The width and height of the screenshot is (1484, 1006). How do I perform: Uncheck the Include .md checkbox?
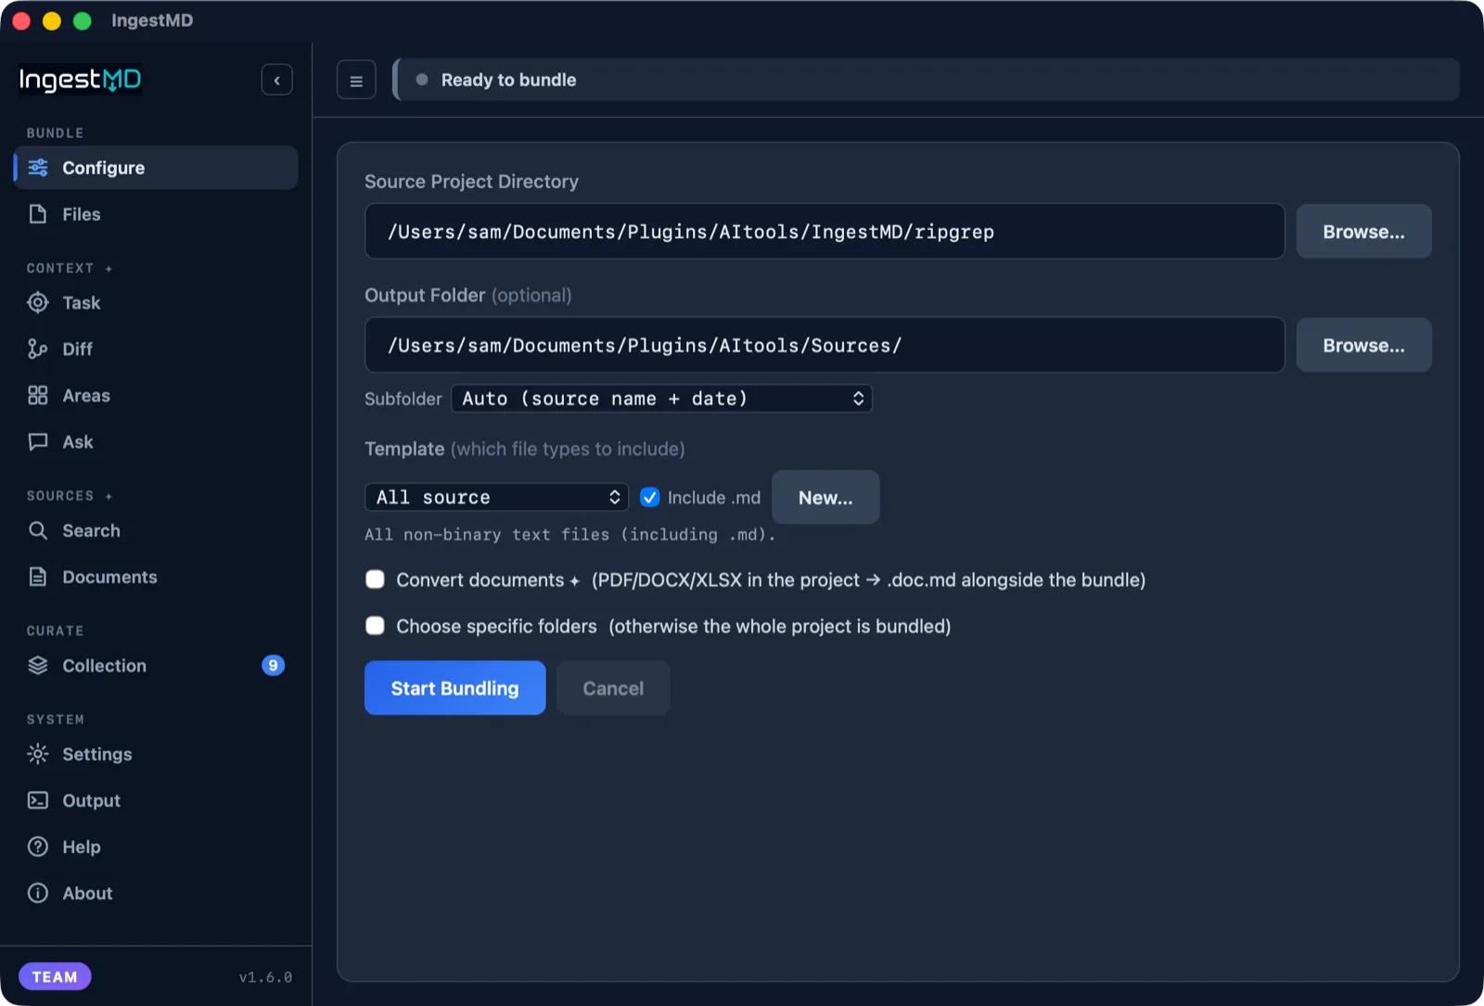point(650,497)
